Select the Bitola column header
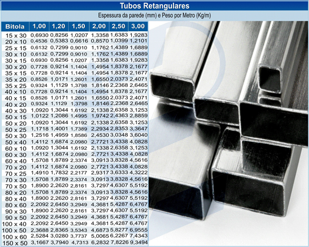 (x=15, y=26)
